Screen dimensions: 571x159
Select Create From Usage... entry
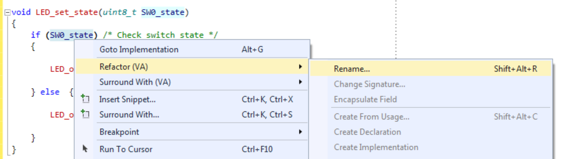coord(371,117)
